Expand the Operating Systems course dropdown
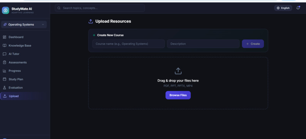 click(24, 25)
